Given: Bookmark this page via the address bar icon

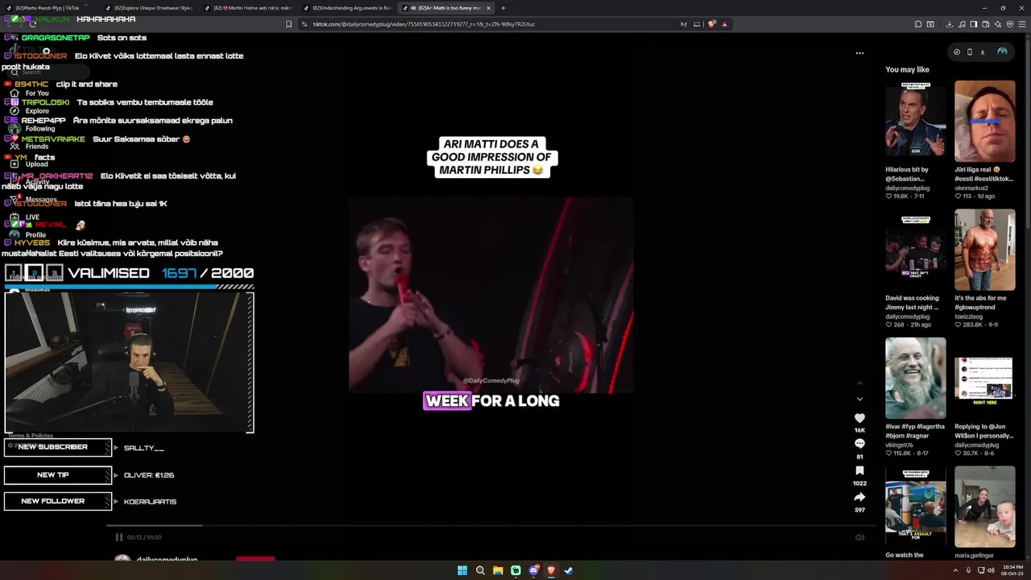Looking at the screenshot, I should 289,24.
